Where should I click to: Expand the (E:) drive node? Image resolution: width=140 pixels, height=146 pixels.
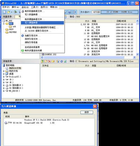coord(4,83)
